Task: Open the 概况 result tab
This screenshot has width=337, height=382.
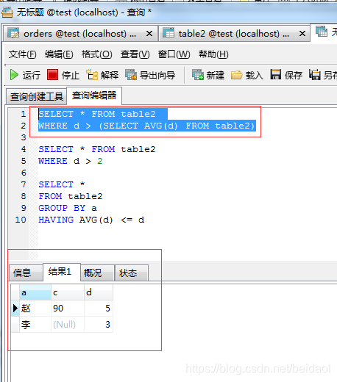Action: [98, 273]
